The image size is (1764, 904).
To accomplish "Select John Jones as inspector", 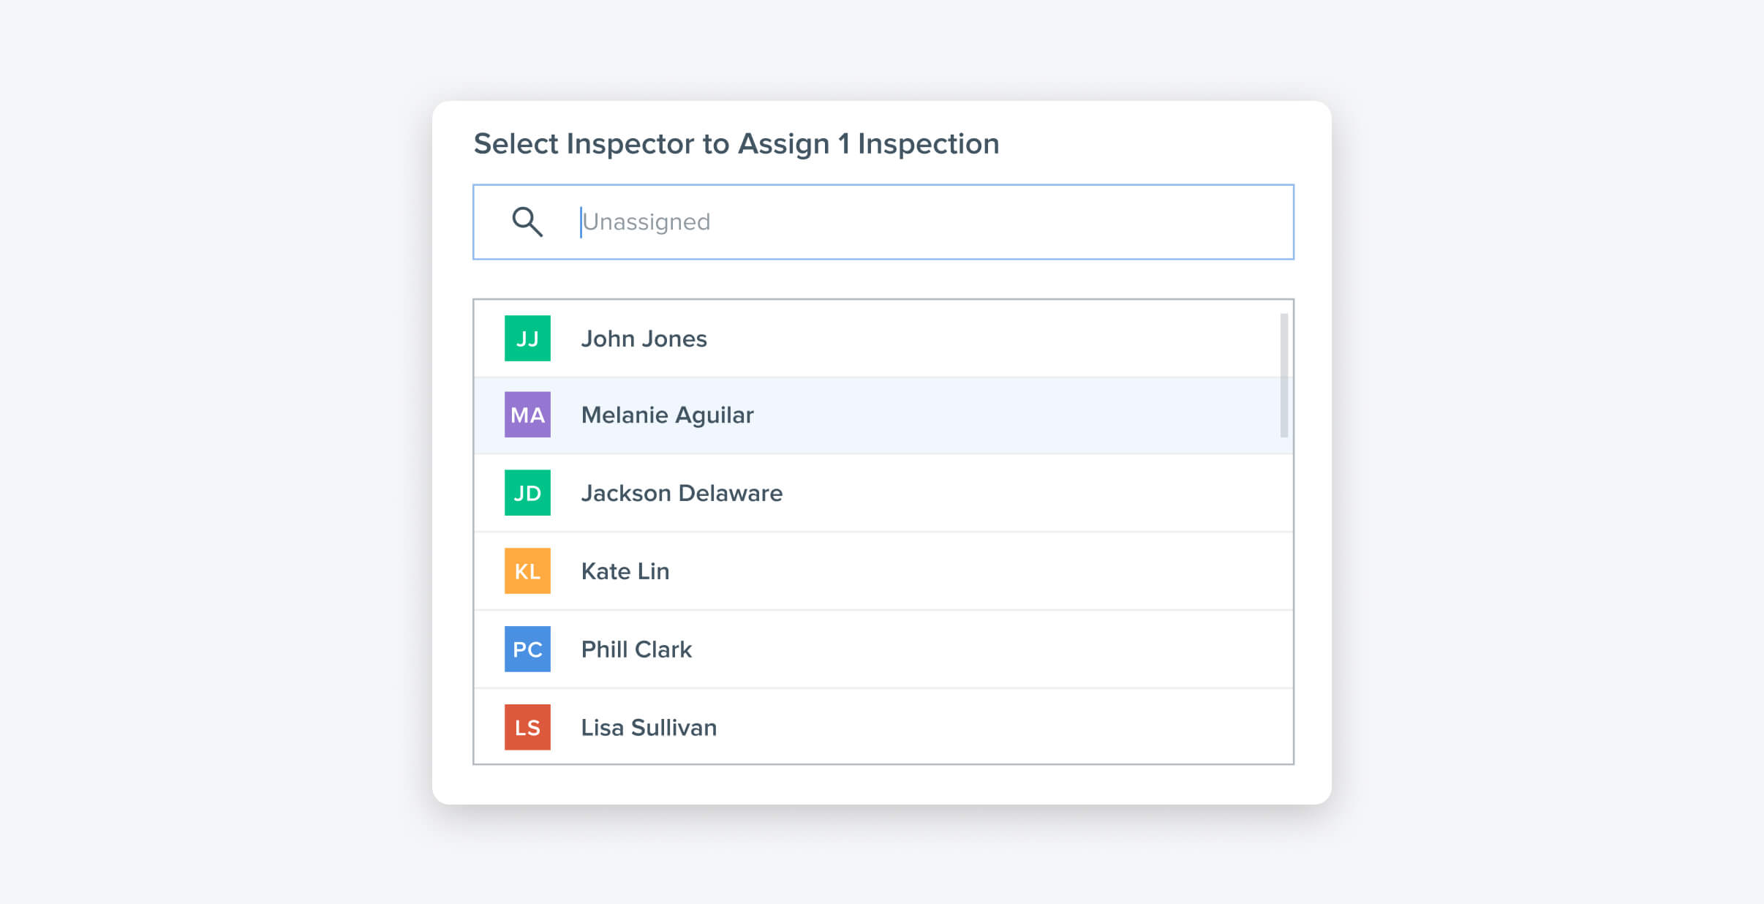I will 644,339.
